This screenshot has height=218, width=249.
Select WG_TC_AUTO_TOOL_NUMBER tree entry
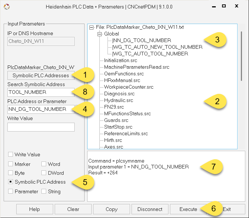click(150, 54)
